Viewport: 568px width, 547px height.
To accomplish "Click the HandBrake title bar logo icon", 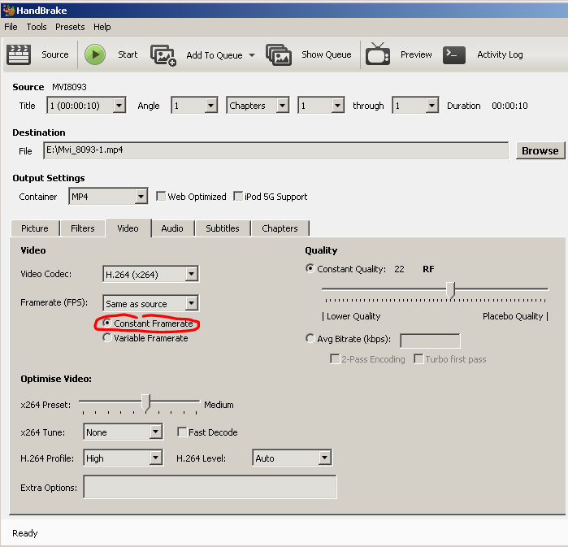I will coord(8,11).
